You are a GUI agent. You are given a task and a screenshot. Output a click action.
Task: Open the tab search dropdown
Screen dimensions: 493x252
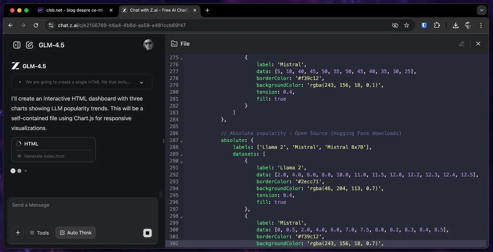coord(482,10)
